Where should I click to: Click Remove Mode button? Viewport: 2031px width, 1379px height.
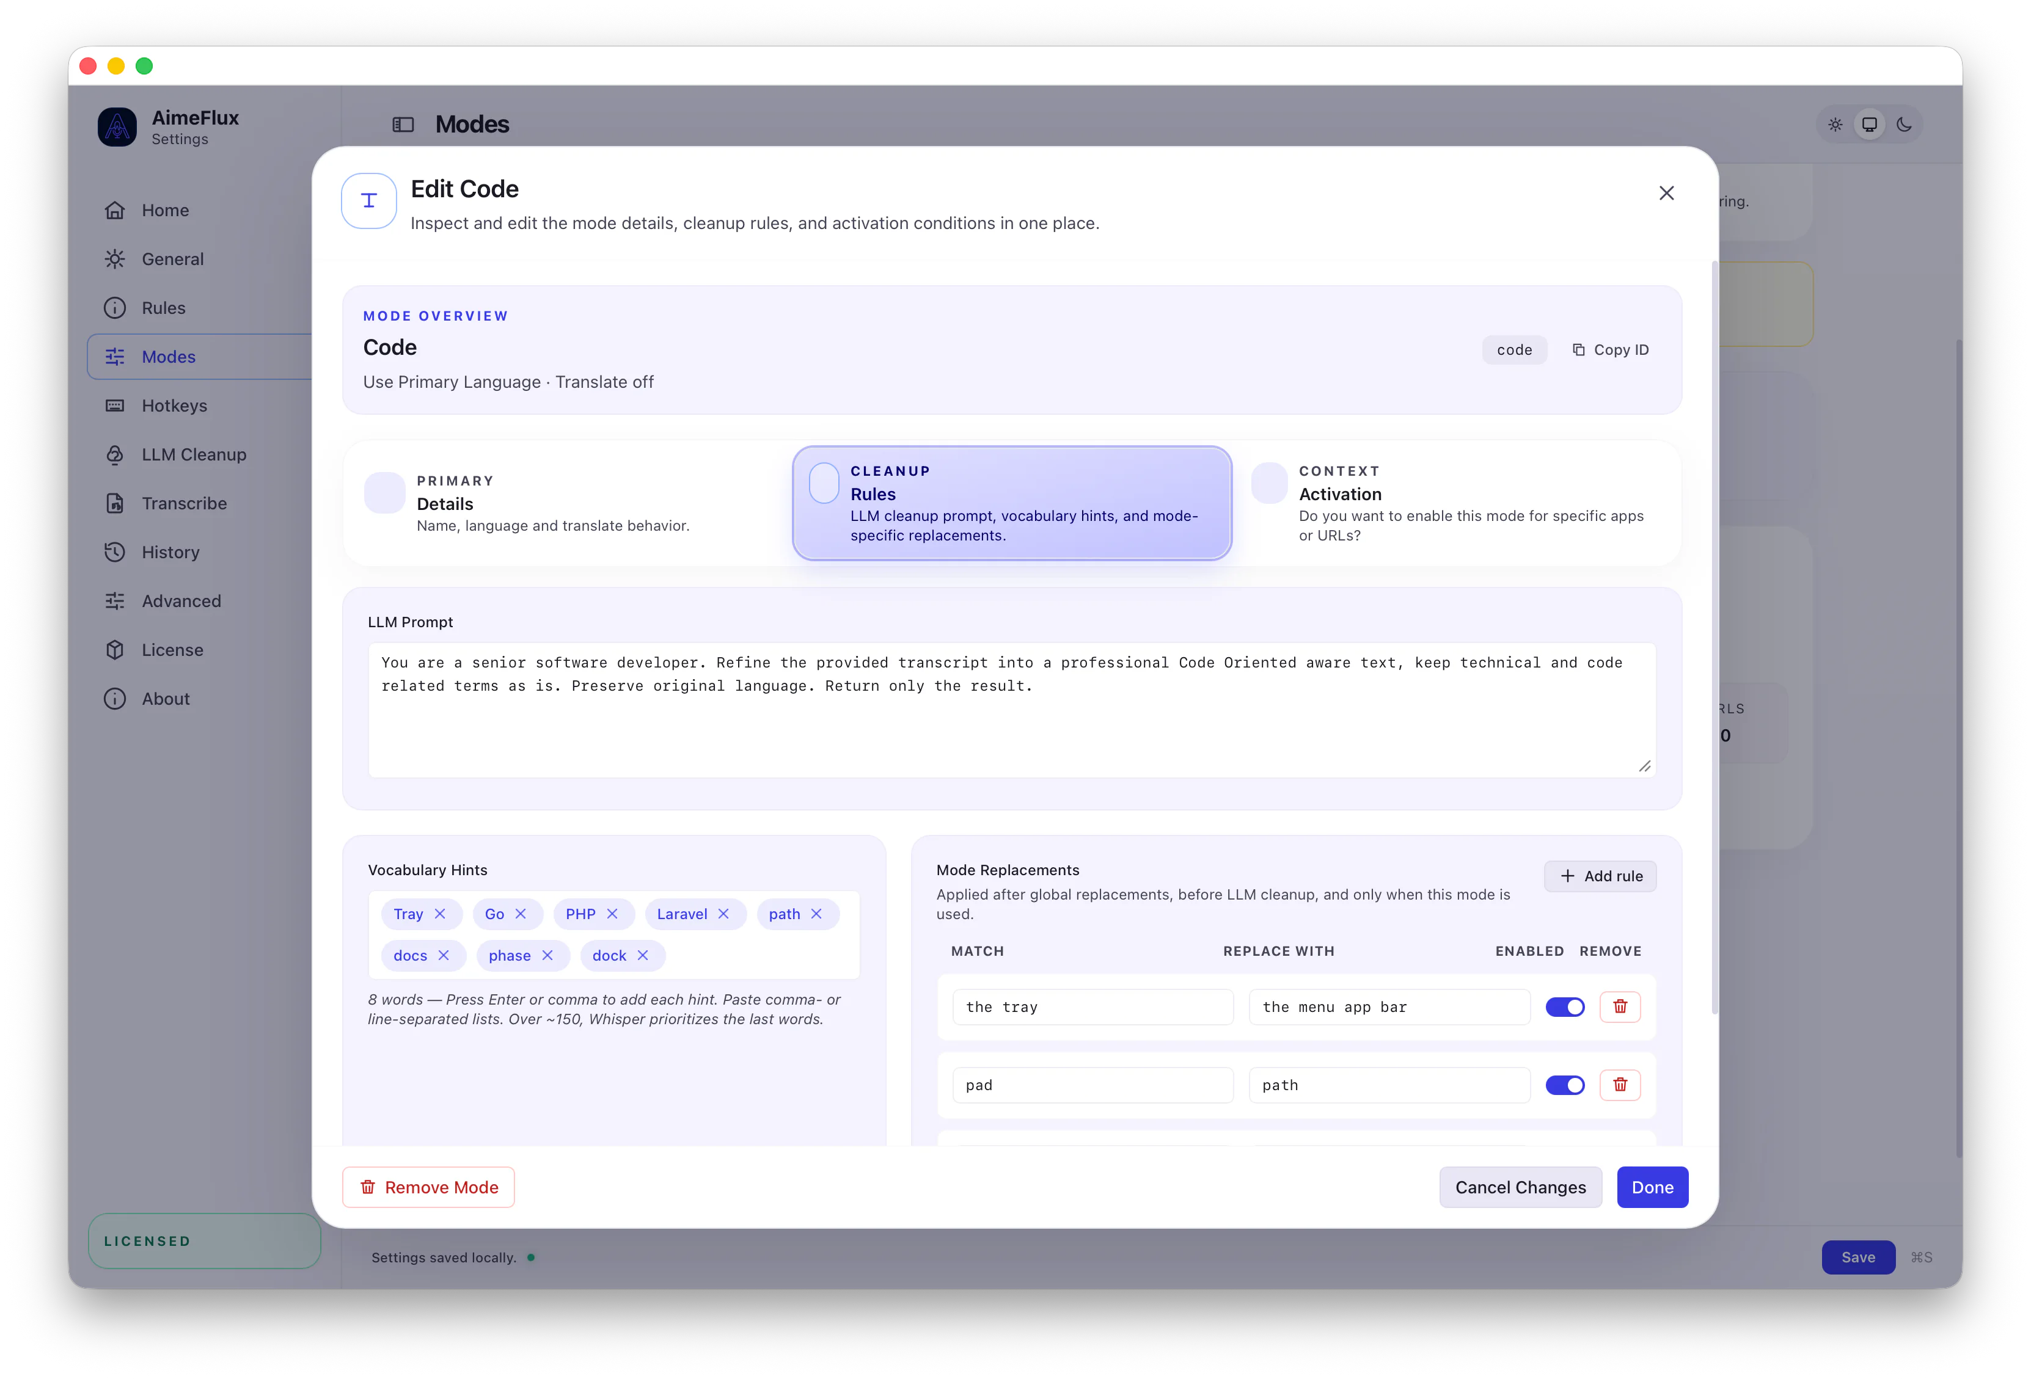tap(428, 1188)
